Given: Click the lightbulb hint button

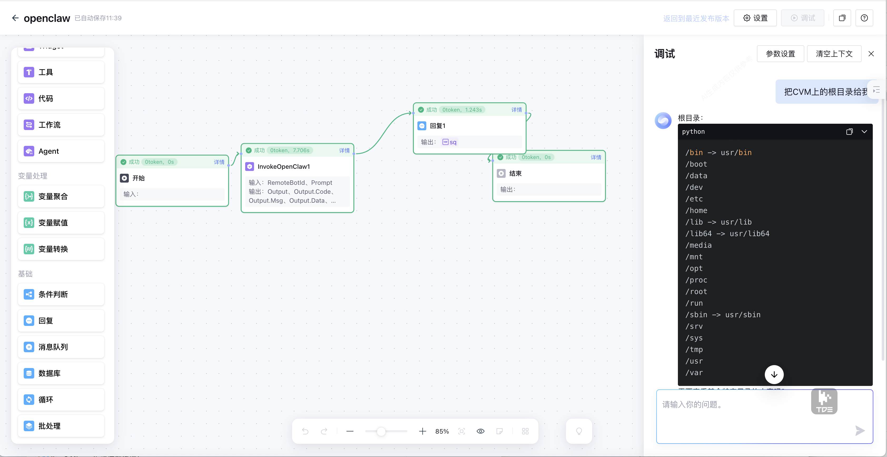Looking at the screenshot, I should pyautogui.click(x=579, y=431).
